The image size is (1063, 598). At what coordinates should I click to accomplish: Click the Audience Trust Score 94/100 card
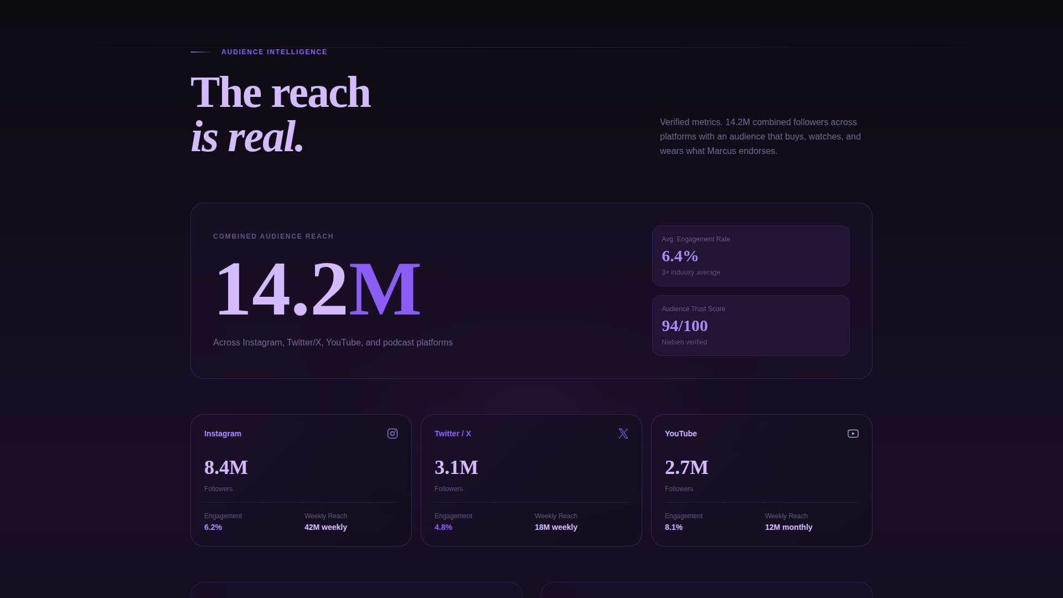click(x=750, y=326)
